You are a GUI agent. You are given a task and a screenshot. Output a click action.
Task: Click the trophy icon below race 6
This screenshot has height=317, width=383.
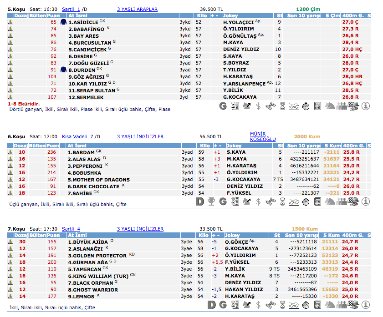tap(211, 201)
